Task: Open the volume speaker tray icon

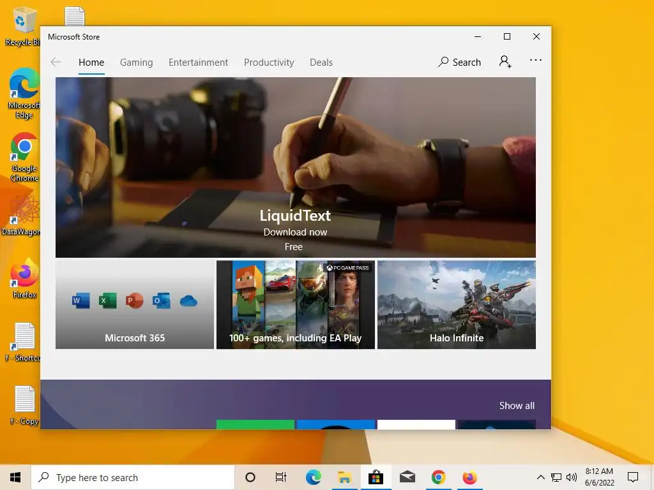Action: click(572, 477)
